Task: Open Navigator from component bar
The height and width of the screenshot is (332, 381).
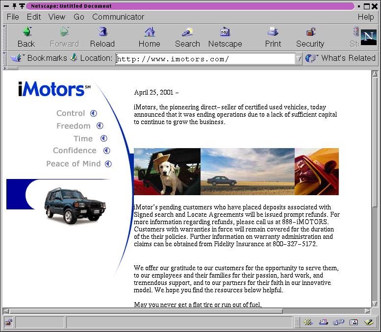Action: point(308,322)
